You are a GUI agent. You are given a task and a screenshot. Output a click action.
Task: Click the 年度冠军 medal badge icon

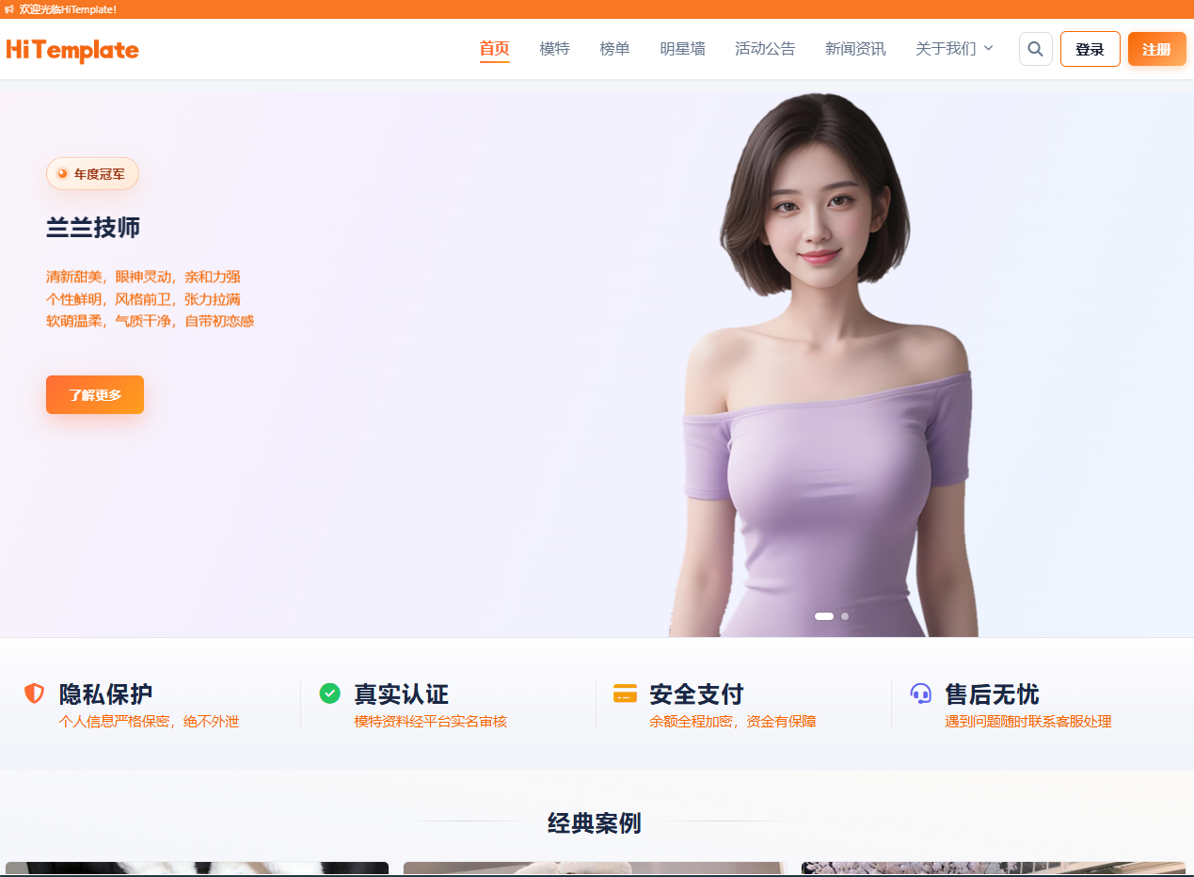point(62,173)
